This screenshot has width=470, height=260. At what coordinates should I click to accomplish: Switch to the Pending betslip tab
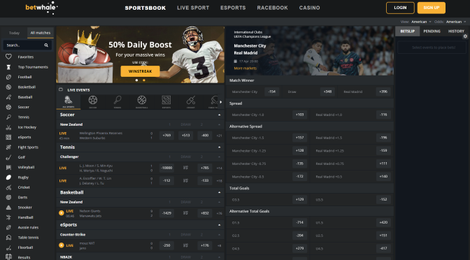tap(432, 31)
